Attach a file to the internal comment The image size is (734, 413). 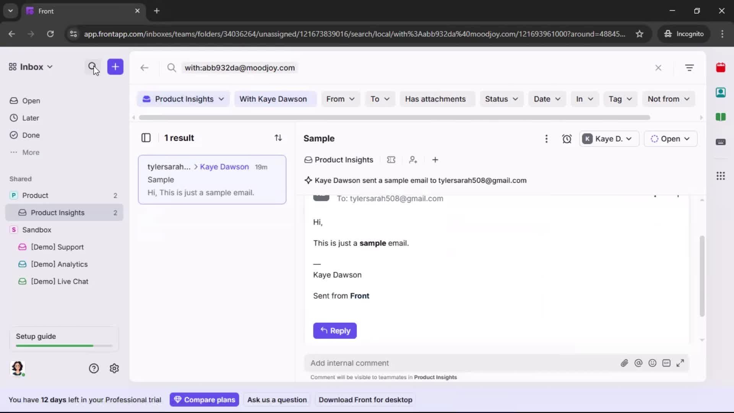point(625,363)
